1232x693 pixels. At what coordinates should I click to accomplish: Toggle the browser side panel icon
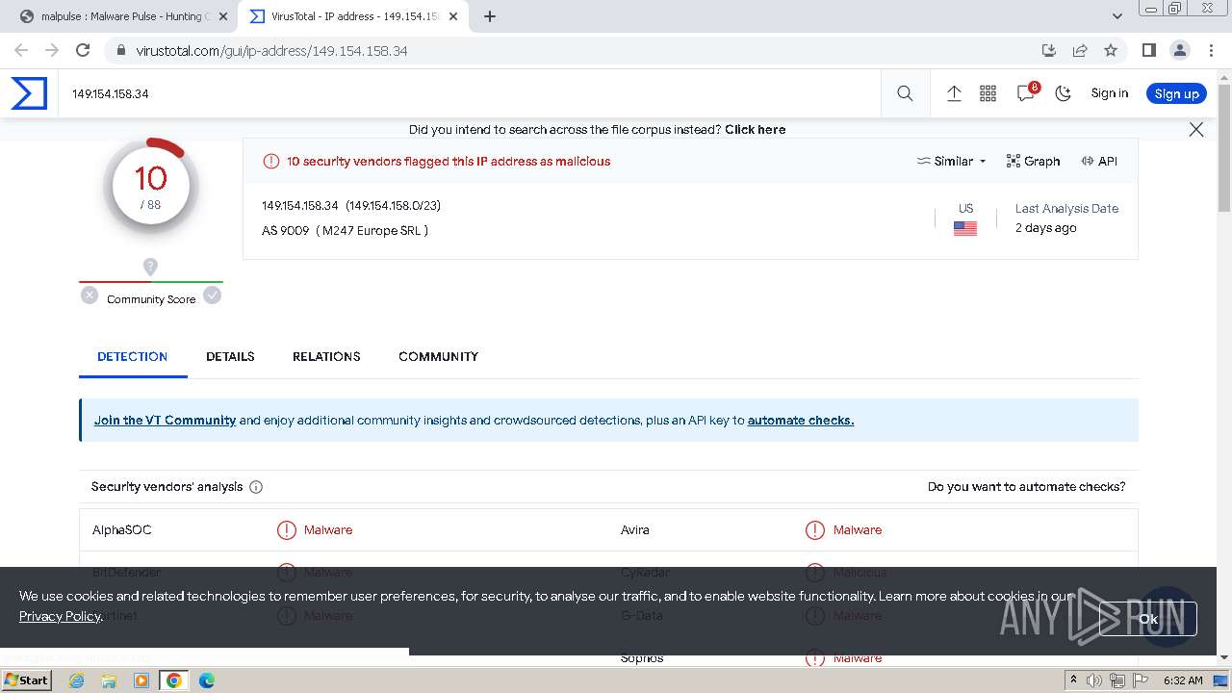coord(1148,50)
